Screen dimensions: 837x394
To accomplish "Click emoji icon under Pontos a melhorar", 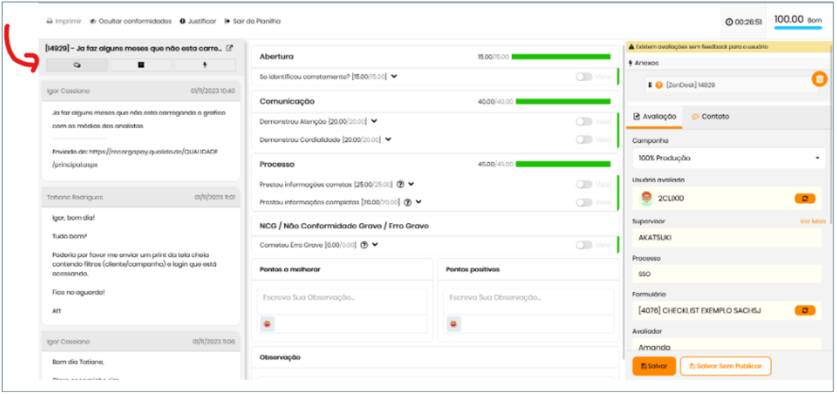I will 268,324.
